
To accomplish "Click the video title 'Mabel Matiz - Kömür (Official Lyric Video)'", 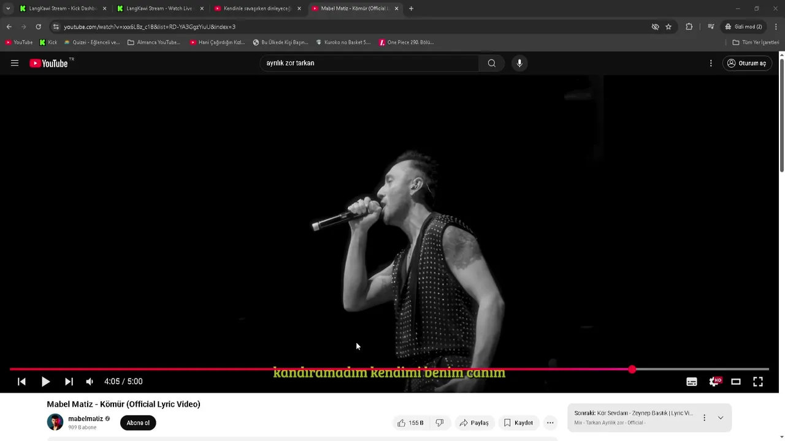I will (x=124, y=404).
